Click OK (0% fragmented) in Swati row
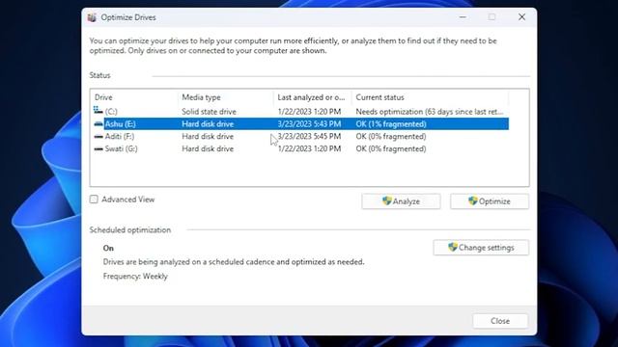This screenshot has height=347, width=618. [x=391, y=148]
